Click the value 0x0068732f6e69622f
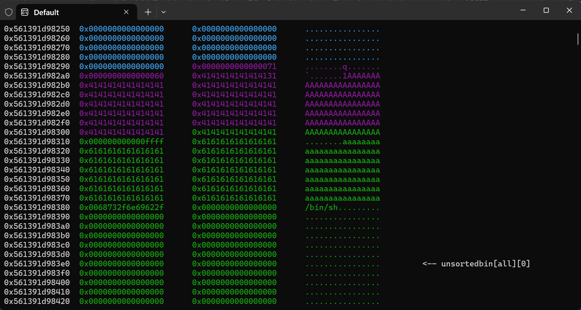 [122, 207]
